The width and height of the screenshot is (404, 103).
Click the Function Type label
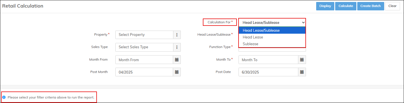click(x=220, y=47)
